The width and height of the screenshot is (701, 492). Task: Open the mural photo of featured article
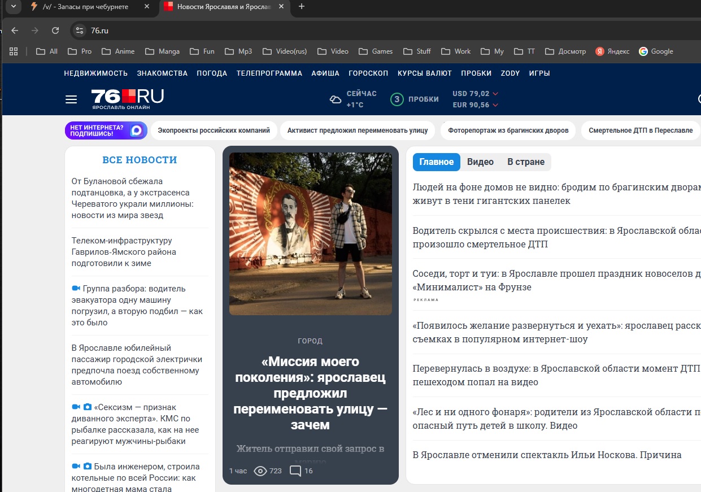point(311,234)
